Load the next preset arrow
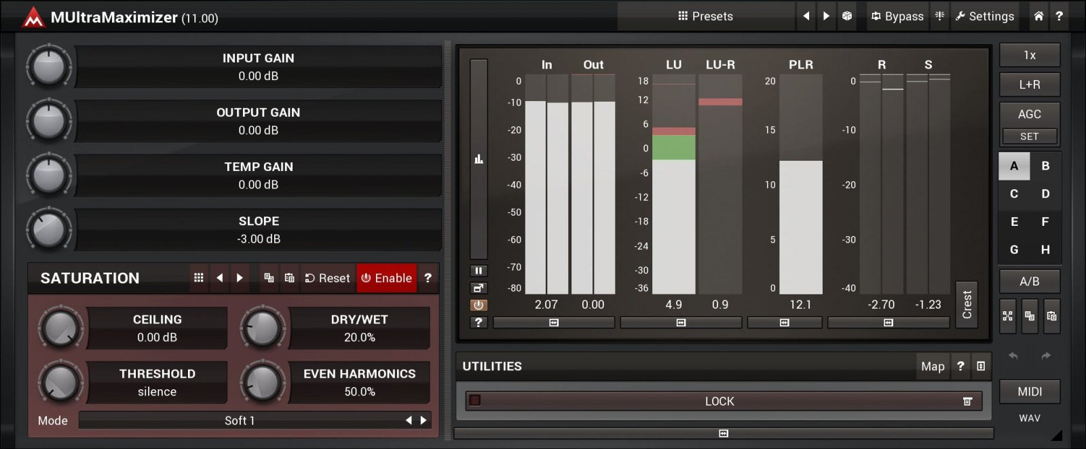 pos(826,16)
